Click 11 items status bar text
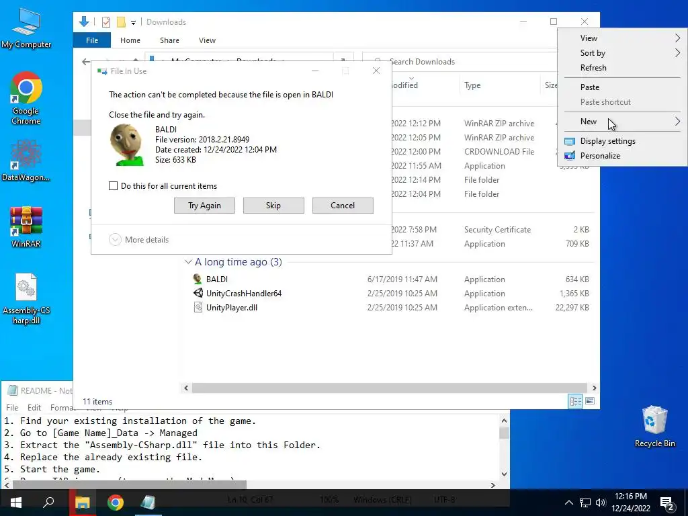The width and height of the screenshot is (688, 516). pos(97,402)
